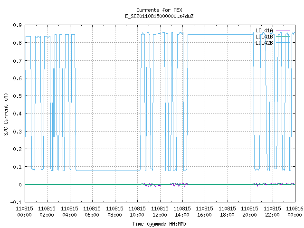Select the LCL41A legend label
Viewport: 304px width, 228px height.
coord(264,30)
